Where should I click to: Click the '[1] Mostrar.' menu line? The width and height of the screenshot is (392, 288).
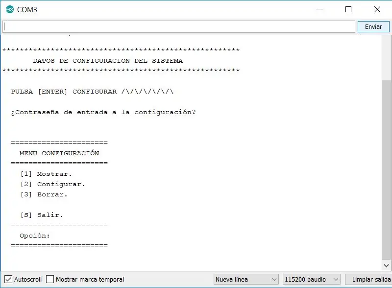coord(46,174)
